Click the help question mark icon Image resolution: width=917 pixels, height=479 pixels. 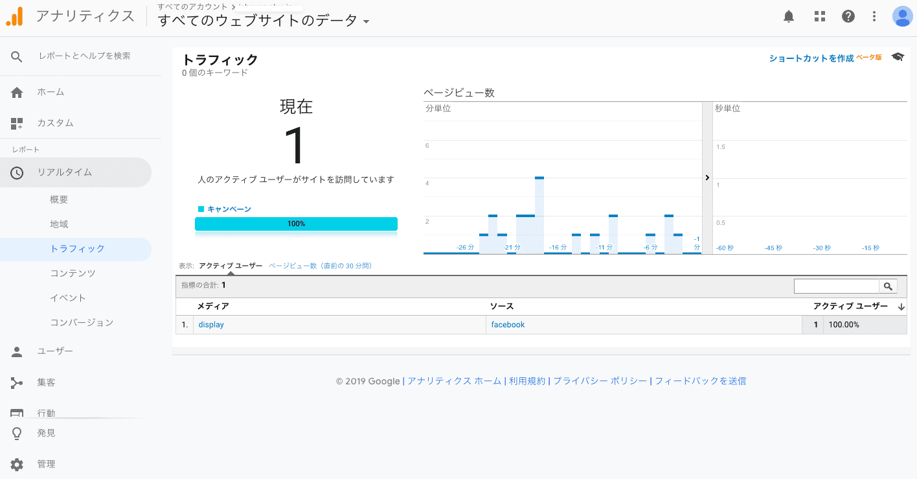coord(848,17)
